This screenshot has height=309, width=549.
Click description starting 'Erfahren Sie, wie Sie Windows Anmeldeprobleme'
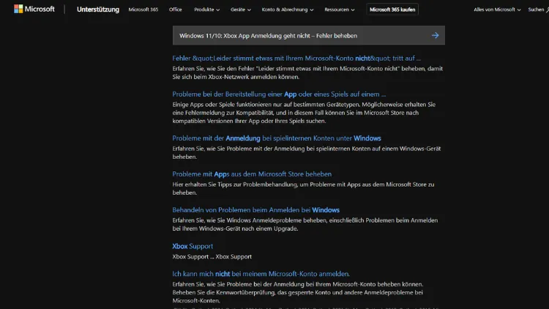coord(305,224)
